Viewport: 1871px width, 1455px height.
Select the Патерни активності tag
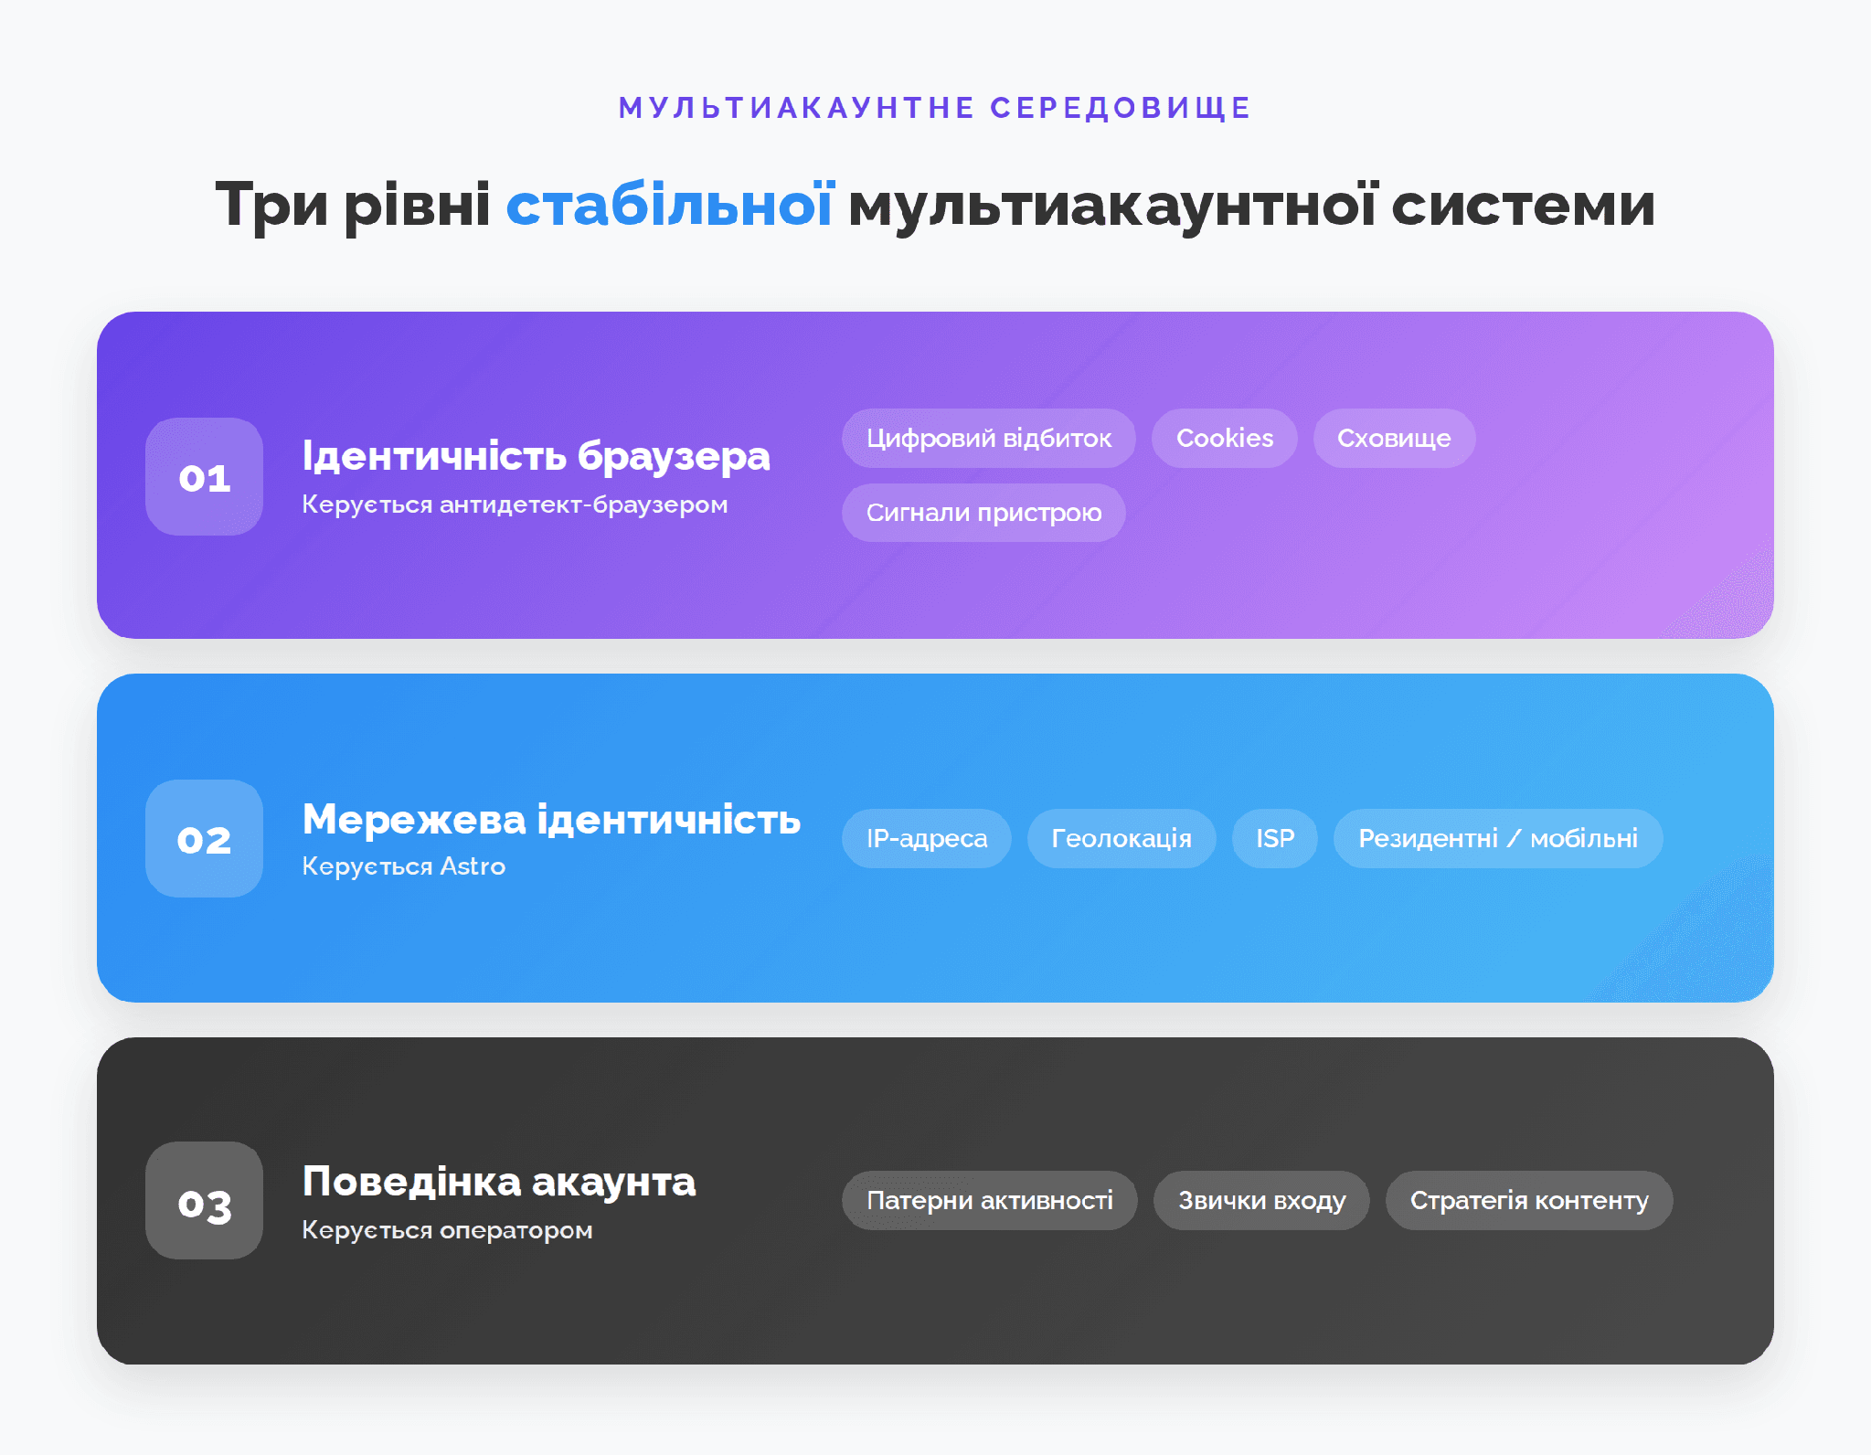[989, 1200]
